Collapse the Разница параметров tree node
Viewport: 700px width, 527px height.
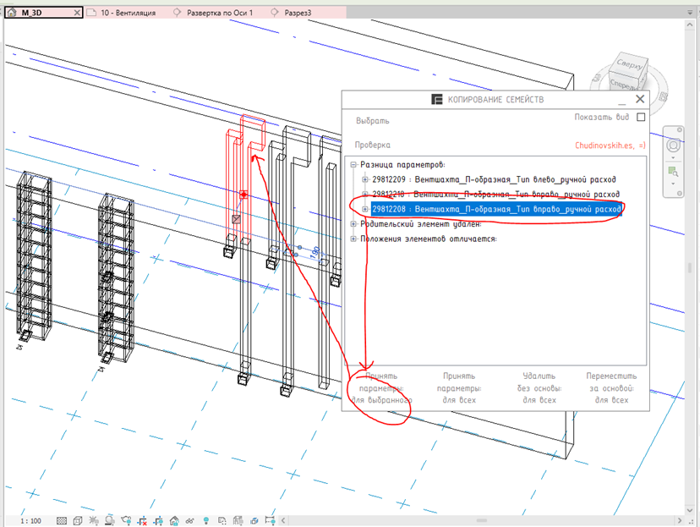(353, 165)
